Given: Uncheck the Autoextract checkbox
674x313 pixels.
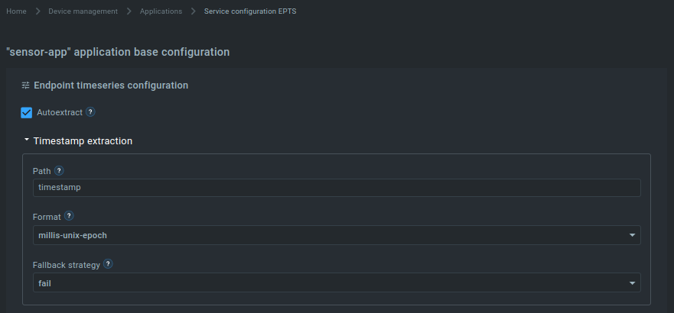Looking at the screenshot, I should (27, 113).
